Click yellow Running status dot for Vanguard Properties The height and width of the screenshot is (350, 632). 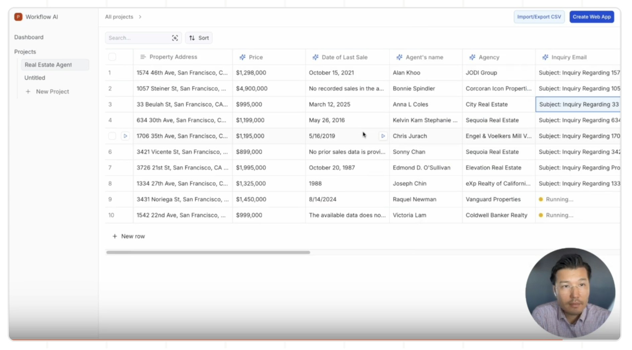click(x=541, y=199)
